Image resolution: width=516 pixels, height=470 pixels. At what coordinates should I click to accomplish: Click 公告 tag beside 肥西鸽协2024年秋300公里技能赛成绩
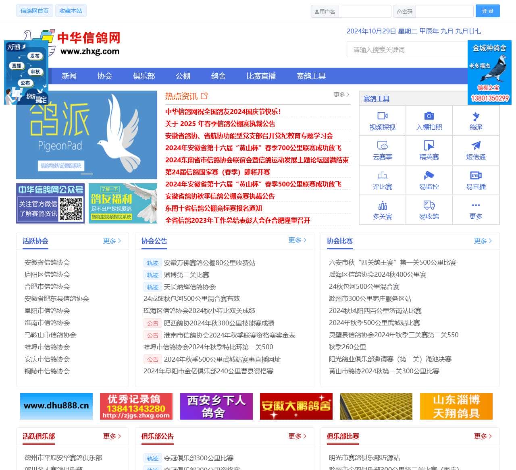[152, 323]
